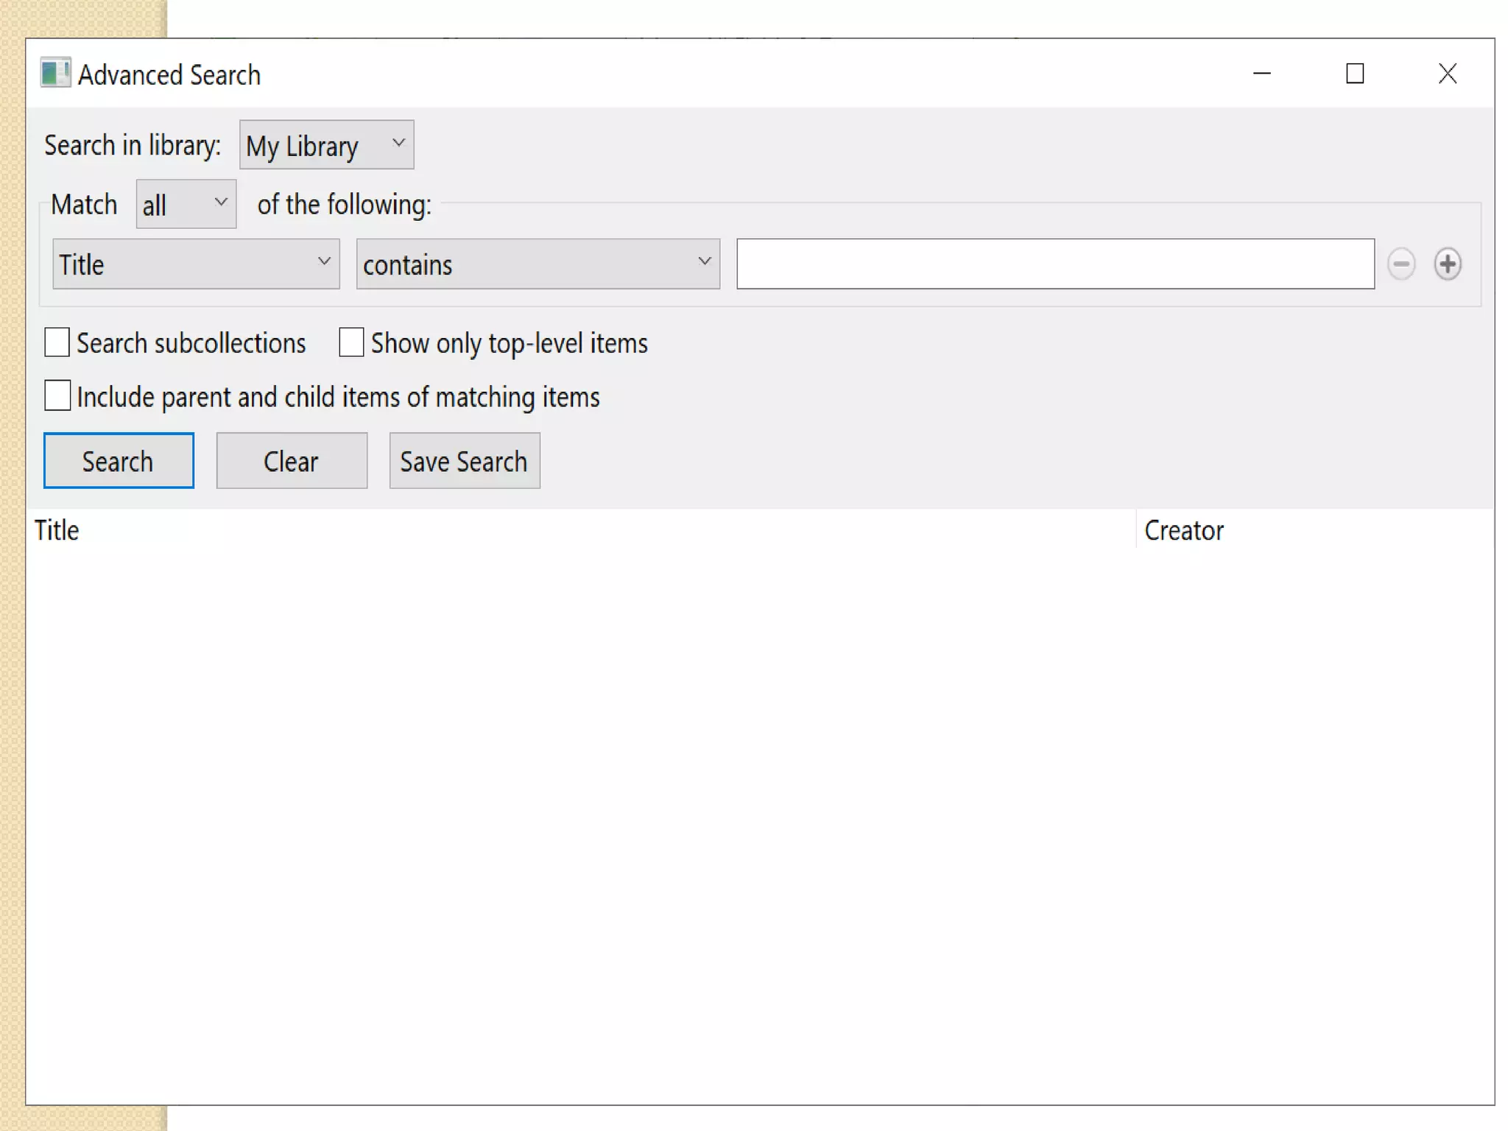Screen dimensions: 1508x1131
Task: Sort results by the Creator column header
Action: click(x=1184, y=530)
